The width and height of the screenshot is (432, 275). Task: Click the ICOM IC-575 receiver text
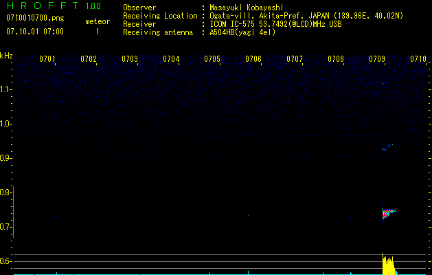[275, 24]
